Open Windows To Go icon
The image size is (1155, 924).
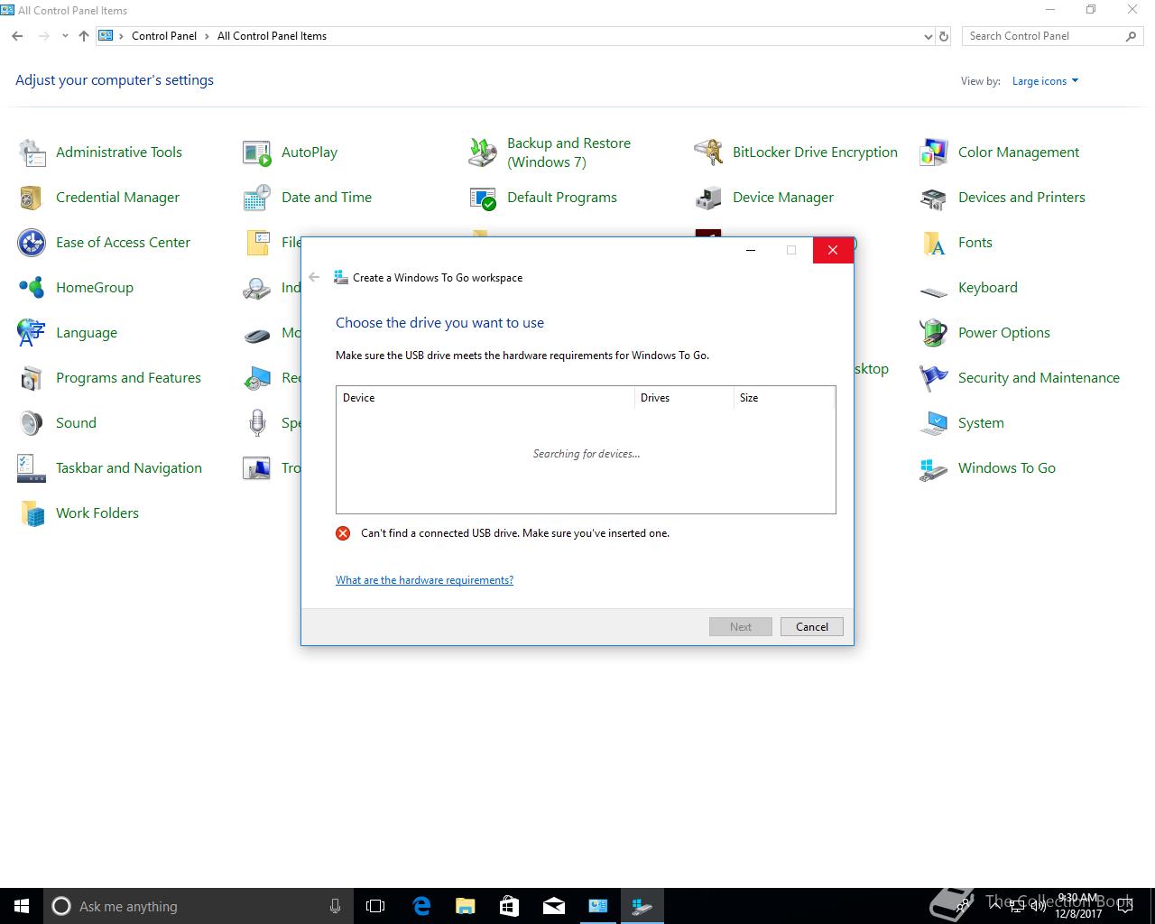click(x=934, y=468)
